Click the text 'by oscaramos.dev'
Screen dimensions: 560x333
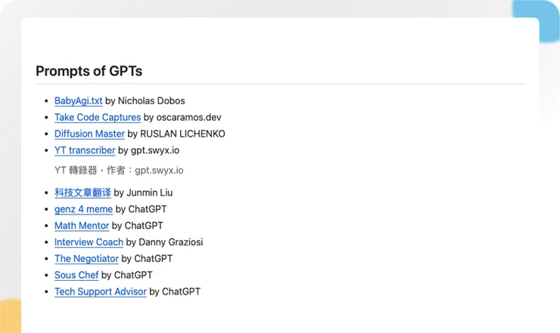tap(182, 117)
